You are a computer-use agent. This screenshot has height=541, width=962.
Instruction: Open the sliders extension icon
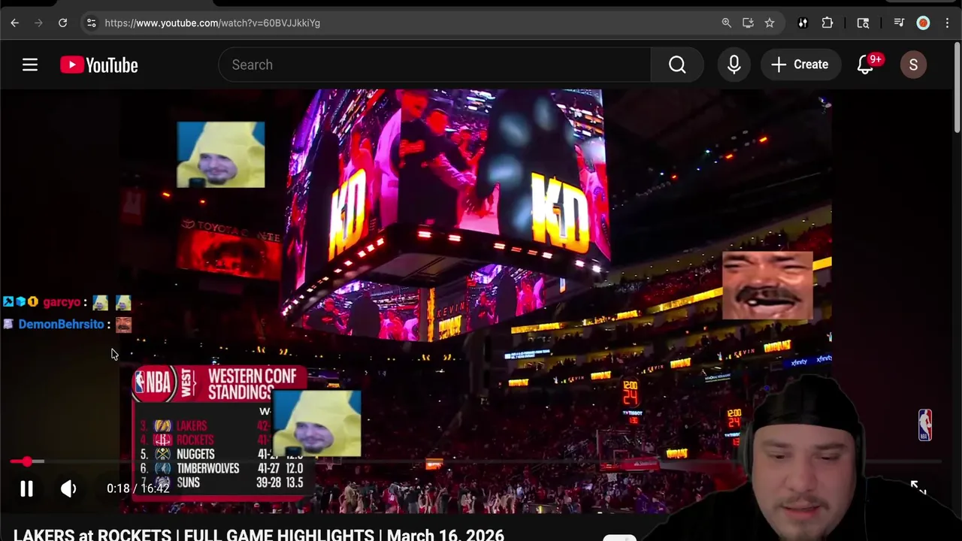(803, 23)
